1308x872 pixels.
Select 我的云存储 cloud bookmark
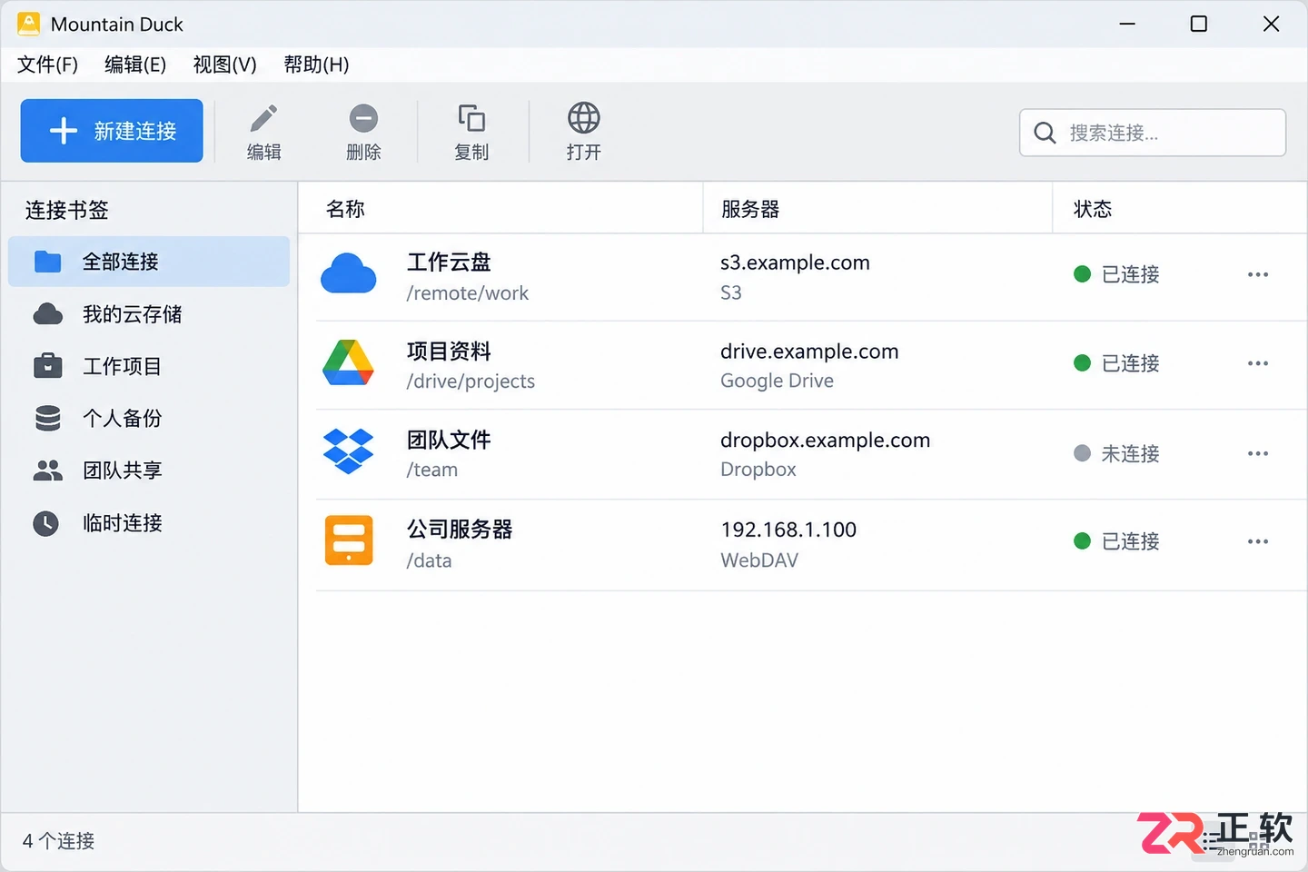pos(149,314)
